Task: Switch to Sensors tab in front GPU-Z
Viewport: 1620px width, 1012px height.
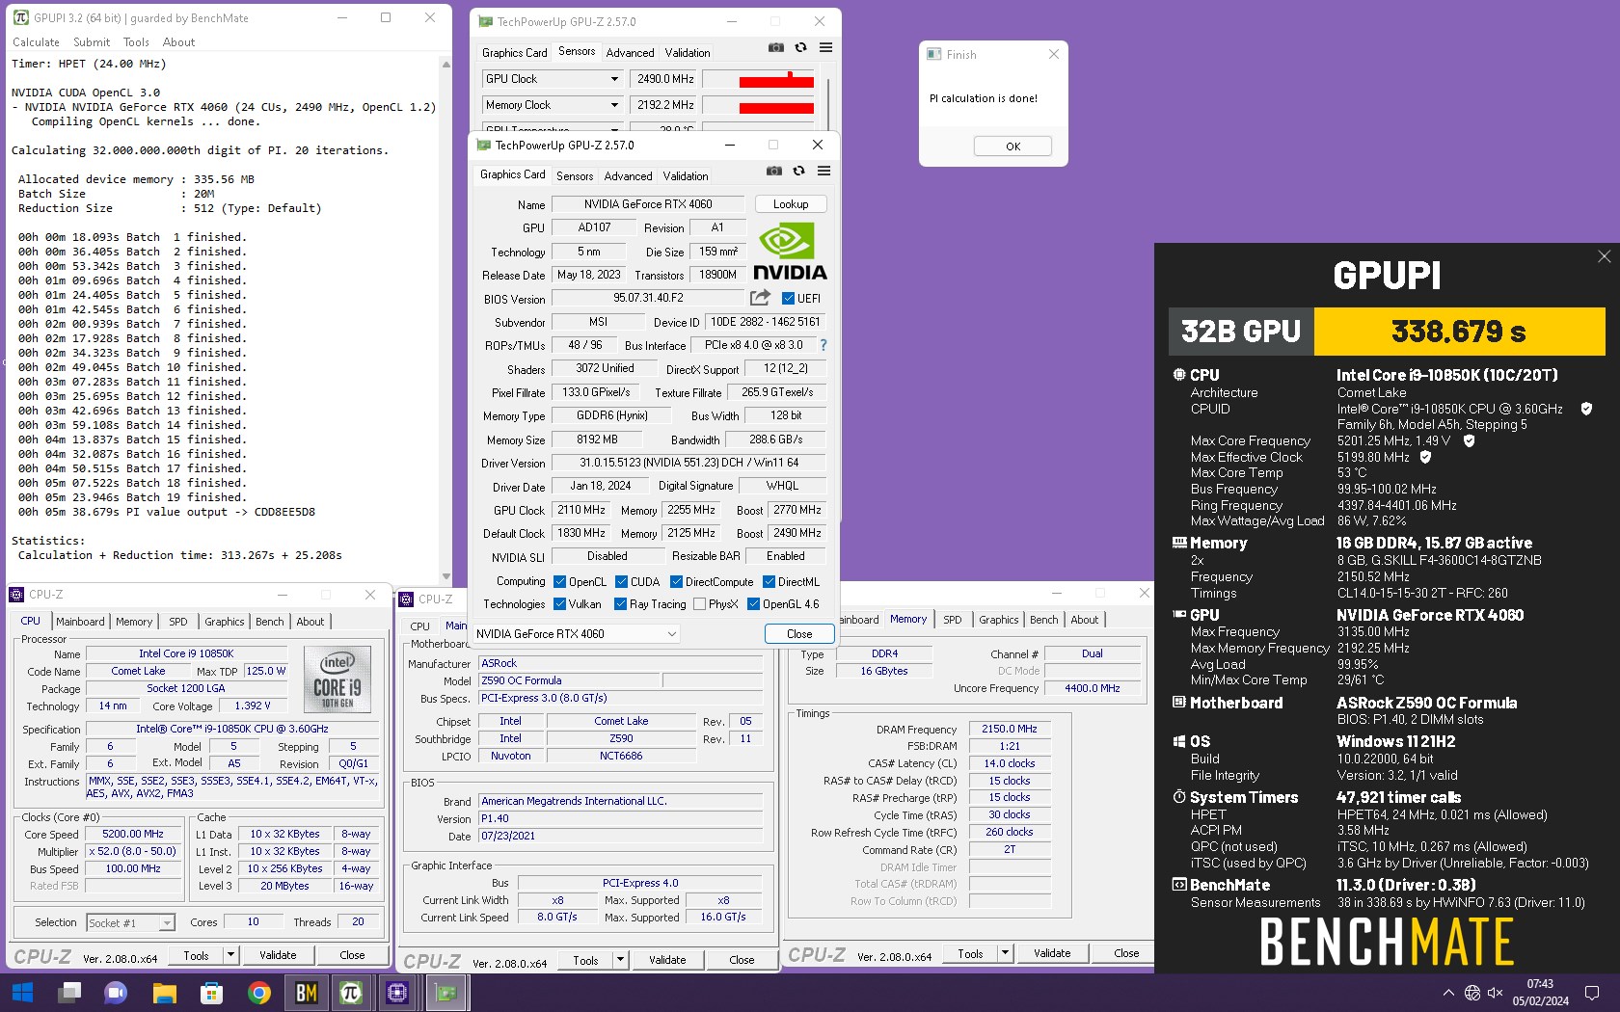Action: pos(575,176)
